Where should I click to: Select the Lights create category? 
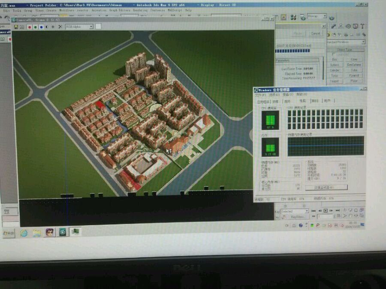(340, 35)
